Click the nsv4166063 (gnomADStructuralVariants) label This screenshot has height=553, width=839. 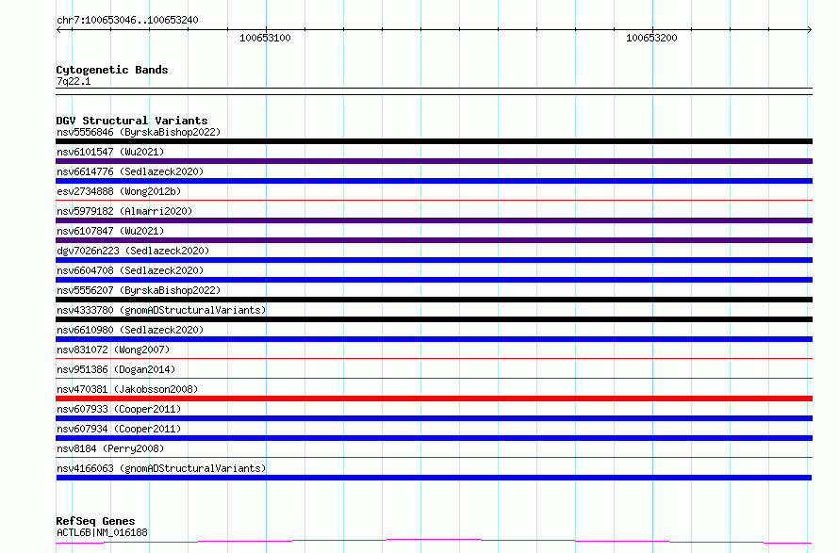[161, 468]
